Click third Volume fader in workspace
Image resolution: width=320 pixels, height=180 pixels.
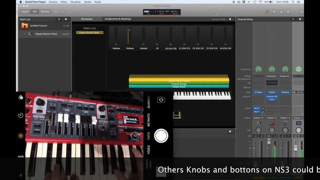click(x=143, y=36)
